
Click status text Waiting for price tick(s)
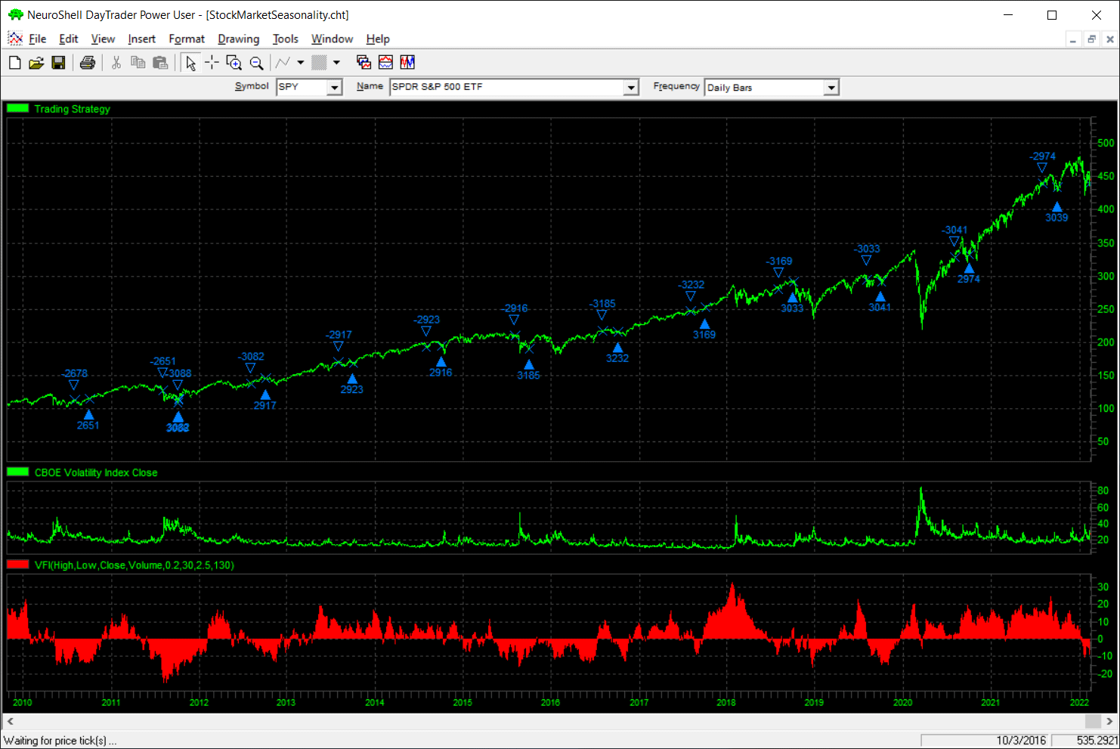[x=60, y=741]
